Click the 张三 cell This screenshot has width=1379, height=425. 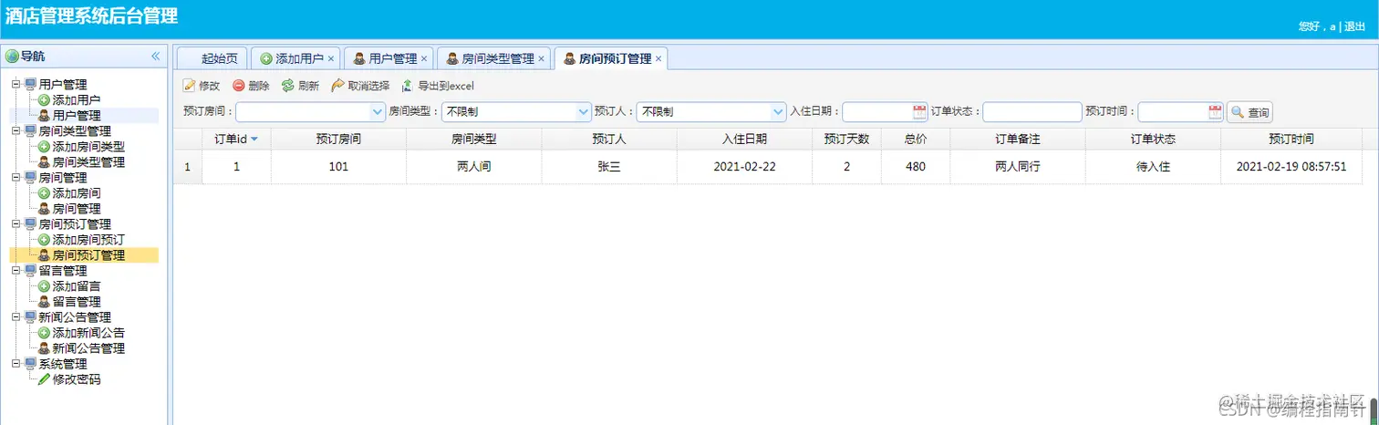click(609, 167)
